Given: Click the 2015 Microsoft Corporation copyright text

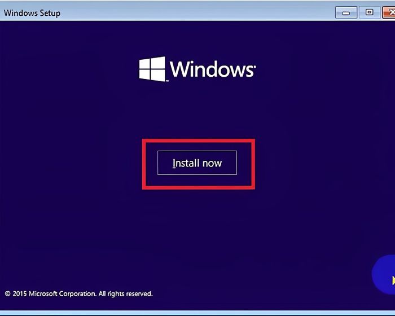Looking at the screenshot, I should [x=78, y=293].
